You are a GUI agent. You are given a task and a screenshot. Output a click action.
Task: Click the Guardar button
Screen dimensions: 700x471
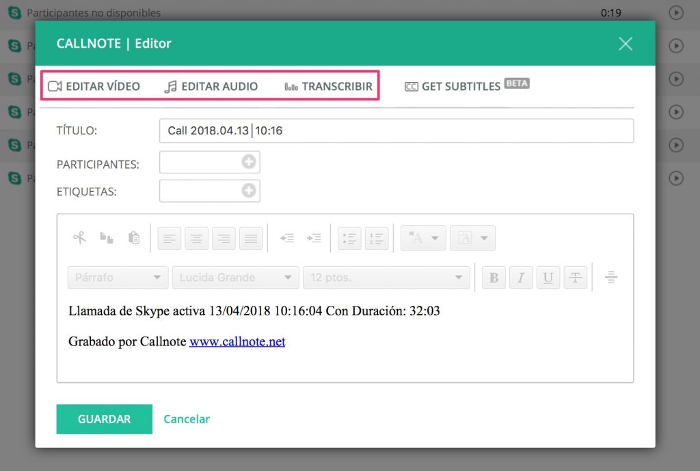point(105,419)
